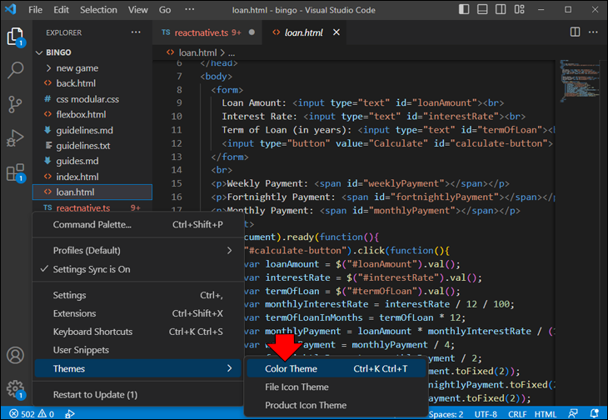Open the Extensions view in activity bar
The width and height of the screenshot is (608, 420).
point(16,172)
